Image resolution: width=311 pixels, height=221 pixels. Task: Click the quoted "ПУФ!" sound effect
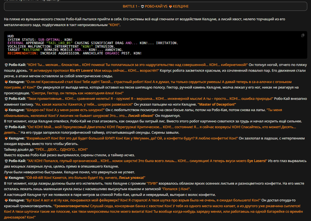tap(152, 183)
